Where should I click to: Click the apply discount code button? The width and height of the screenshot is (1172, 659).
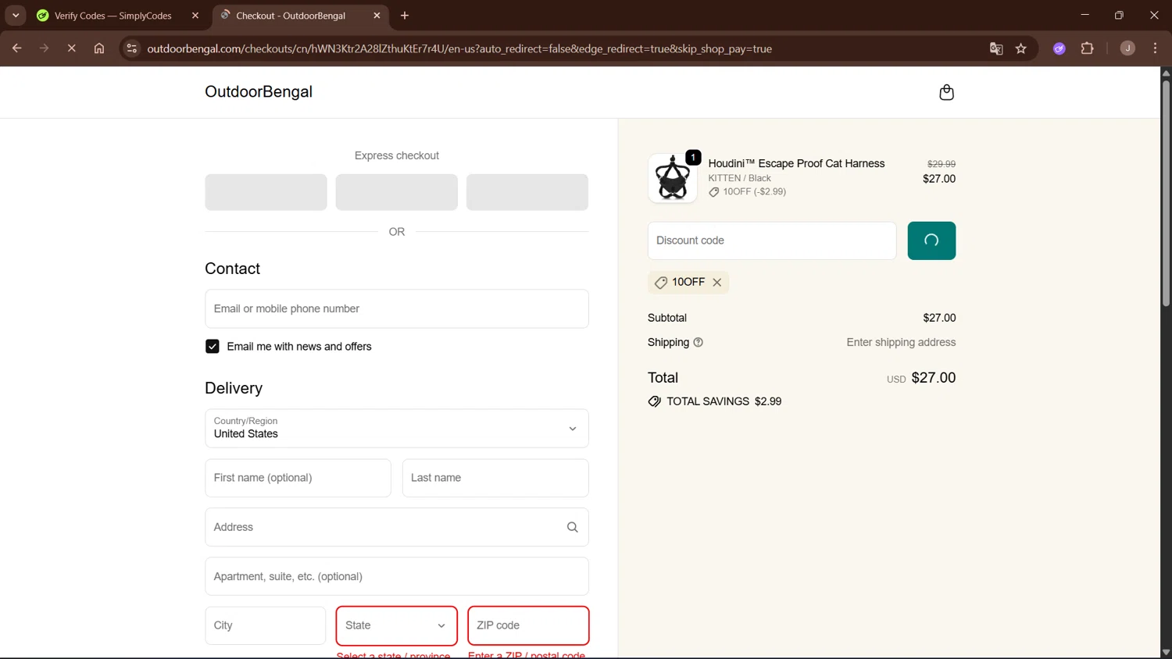(931, 240)
